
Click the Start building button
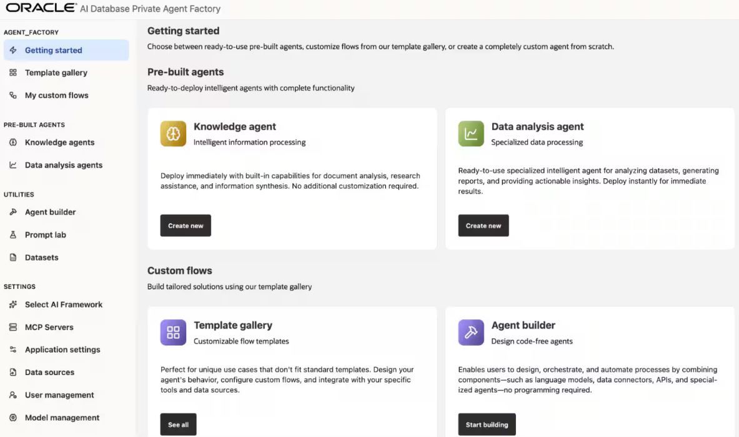(487, 424)
